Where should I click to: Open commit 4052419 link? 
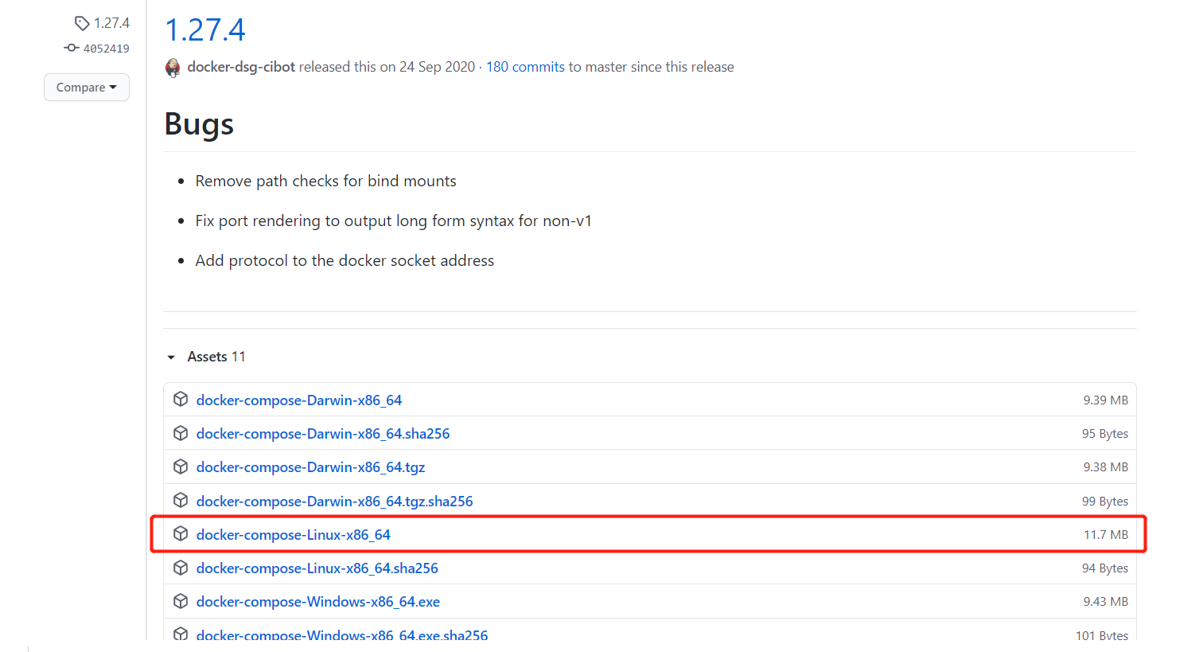pyautogui.click(x=107, y=49)
